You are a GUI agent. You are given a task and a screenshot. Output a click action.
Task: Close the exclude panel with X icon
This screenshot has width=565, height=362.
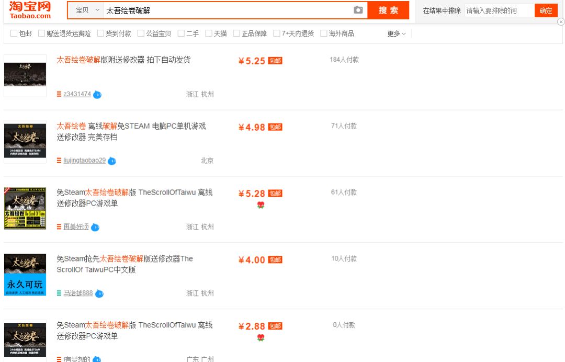(x=561, y=21)
